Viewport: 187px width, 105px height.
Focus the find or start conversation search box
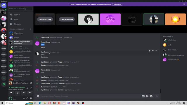tap(20, 9)
